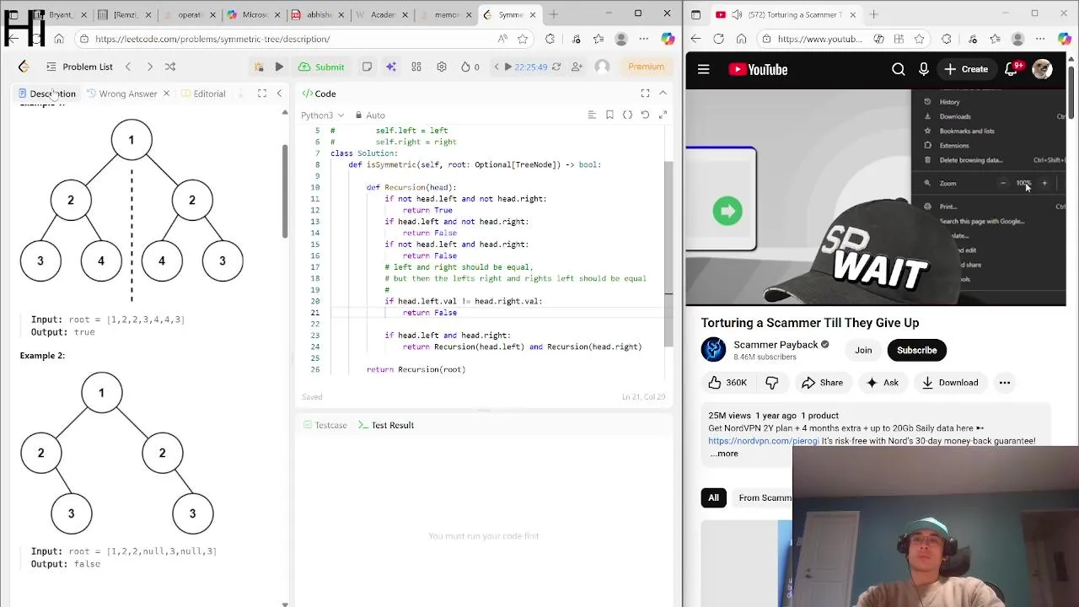Maximize the description panel

pyautogui.click(x=262, y=94)
